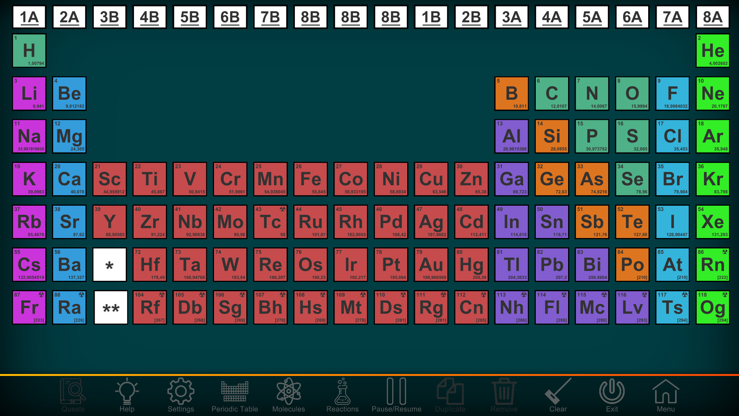739x416 pixels.
Task: Select the 4A group header
Action: tap(552, 17)
